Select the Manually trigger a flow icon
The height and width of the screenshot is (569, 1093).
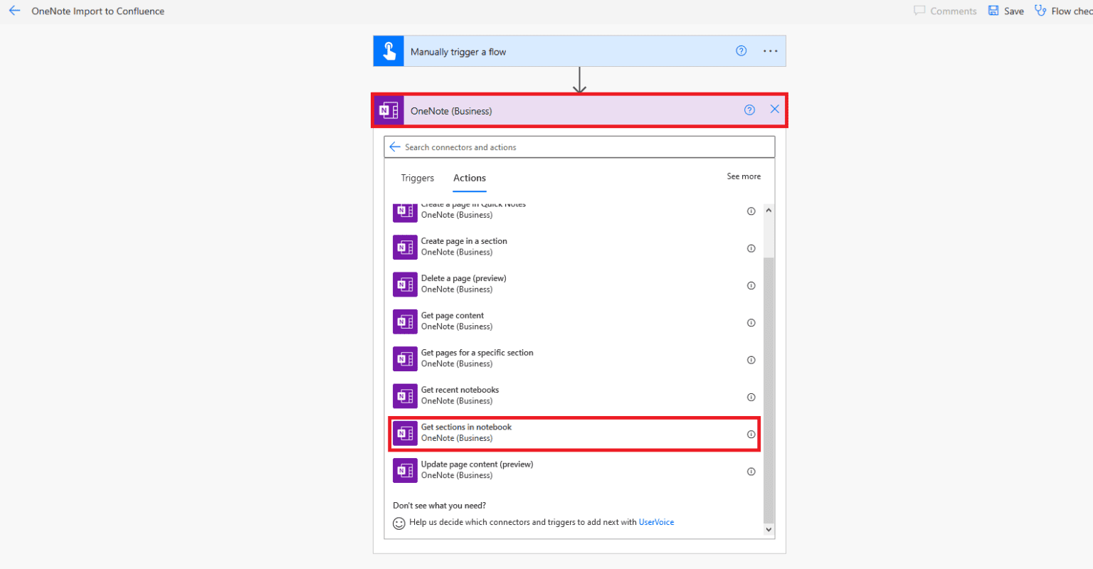[x=388, y=50]
